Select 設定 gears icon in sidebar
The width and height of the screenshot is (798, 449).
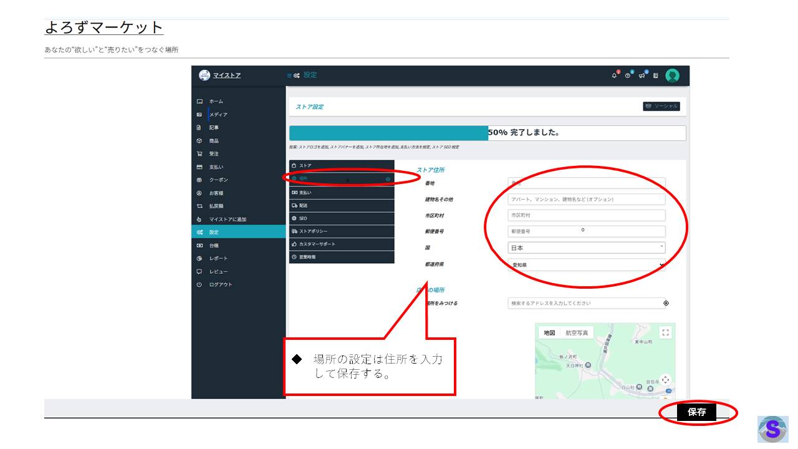(x=199, y=232)
